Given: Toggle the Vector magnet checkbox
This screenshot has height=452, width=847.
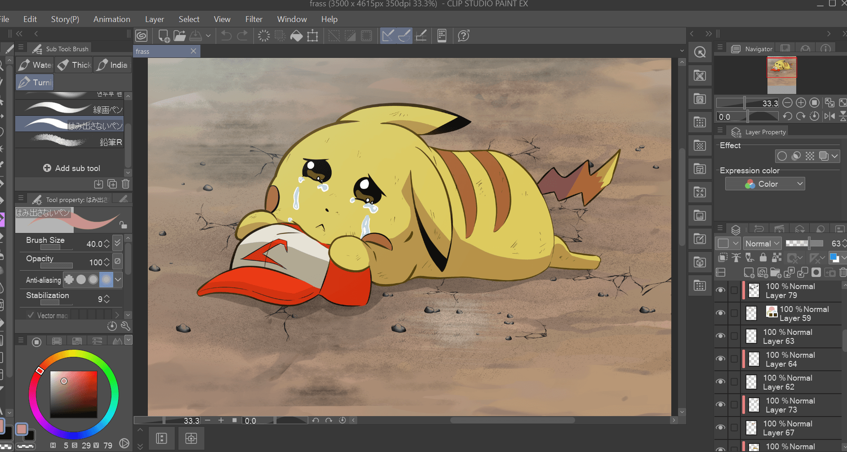Looking at the screenshot, I should pyautogui.click(x=31, y=315).
